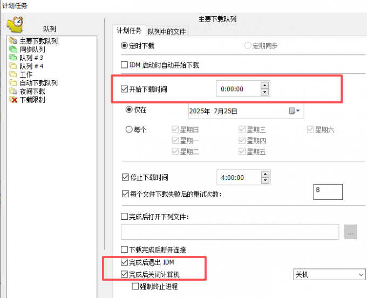Click the 夜间下载 clock folder icon
This screenshot has width=367, height=298.
(13, 91)
